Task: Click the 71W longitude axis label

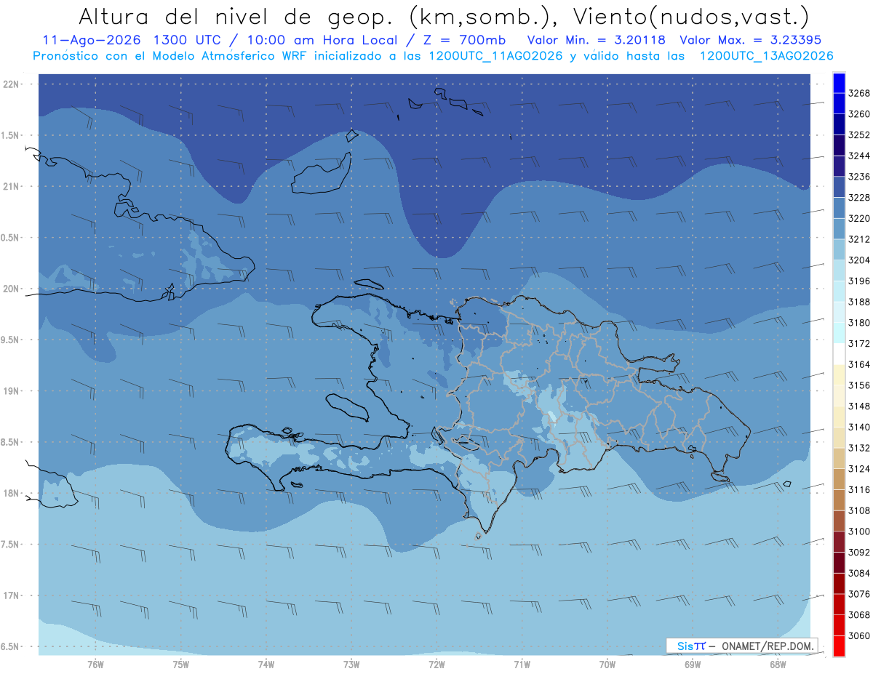Action: (522, 665)
